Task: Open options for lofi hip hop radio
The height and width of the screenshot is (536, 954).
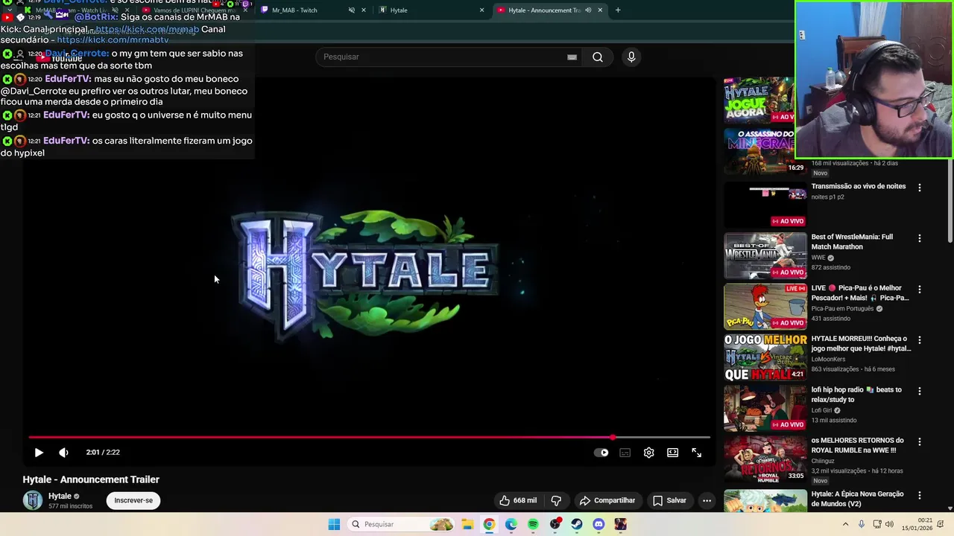Action: pos(919,391)
